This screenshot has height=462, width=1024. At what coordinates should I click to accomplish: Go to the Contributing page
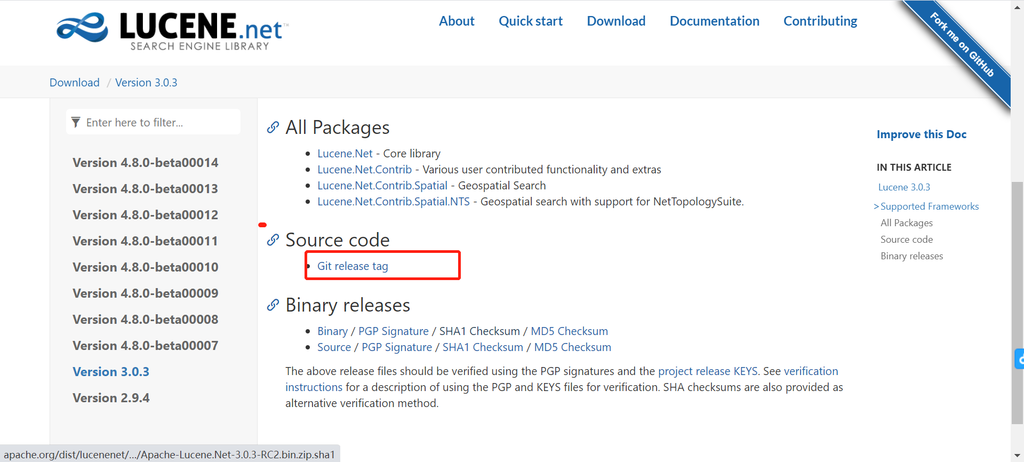820,21
